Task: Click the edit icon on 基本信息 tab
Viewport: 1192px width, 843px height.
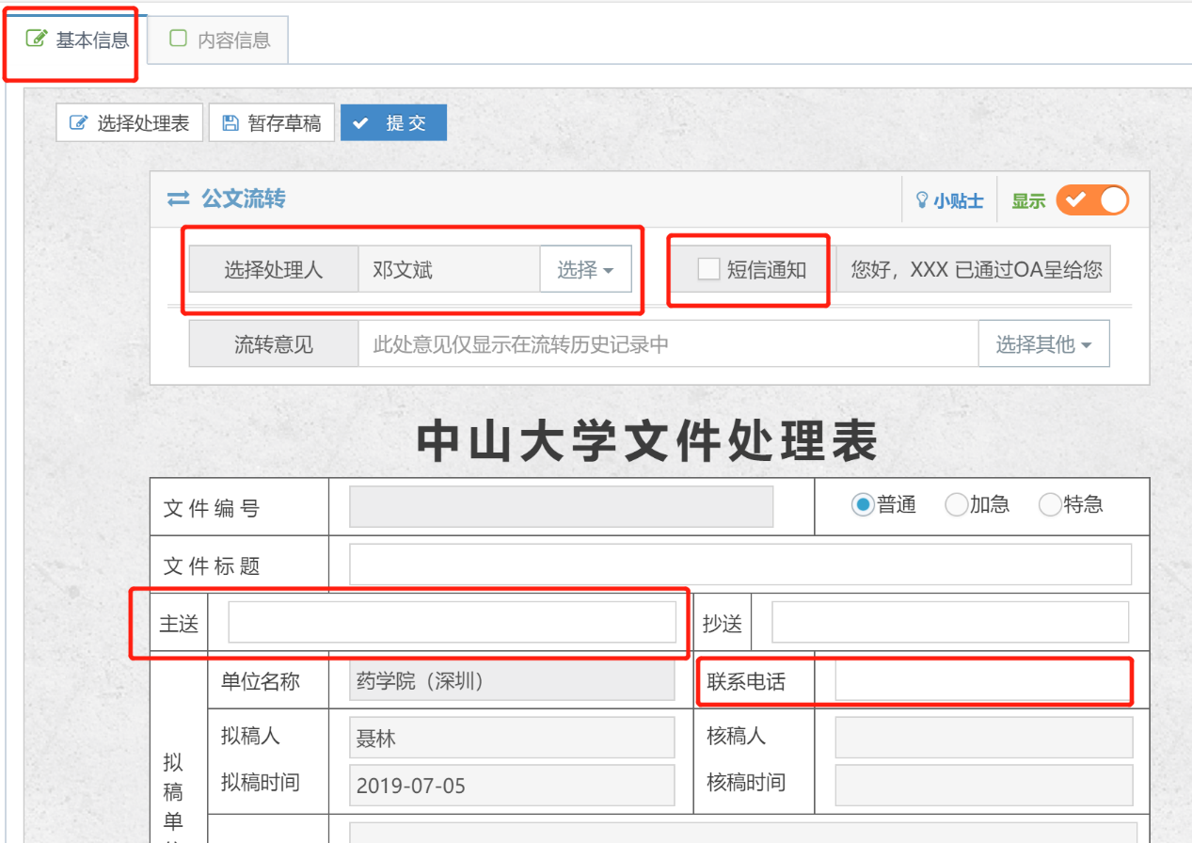Action: tap(36, 39)
